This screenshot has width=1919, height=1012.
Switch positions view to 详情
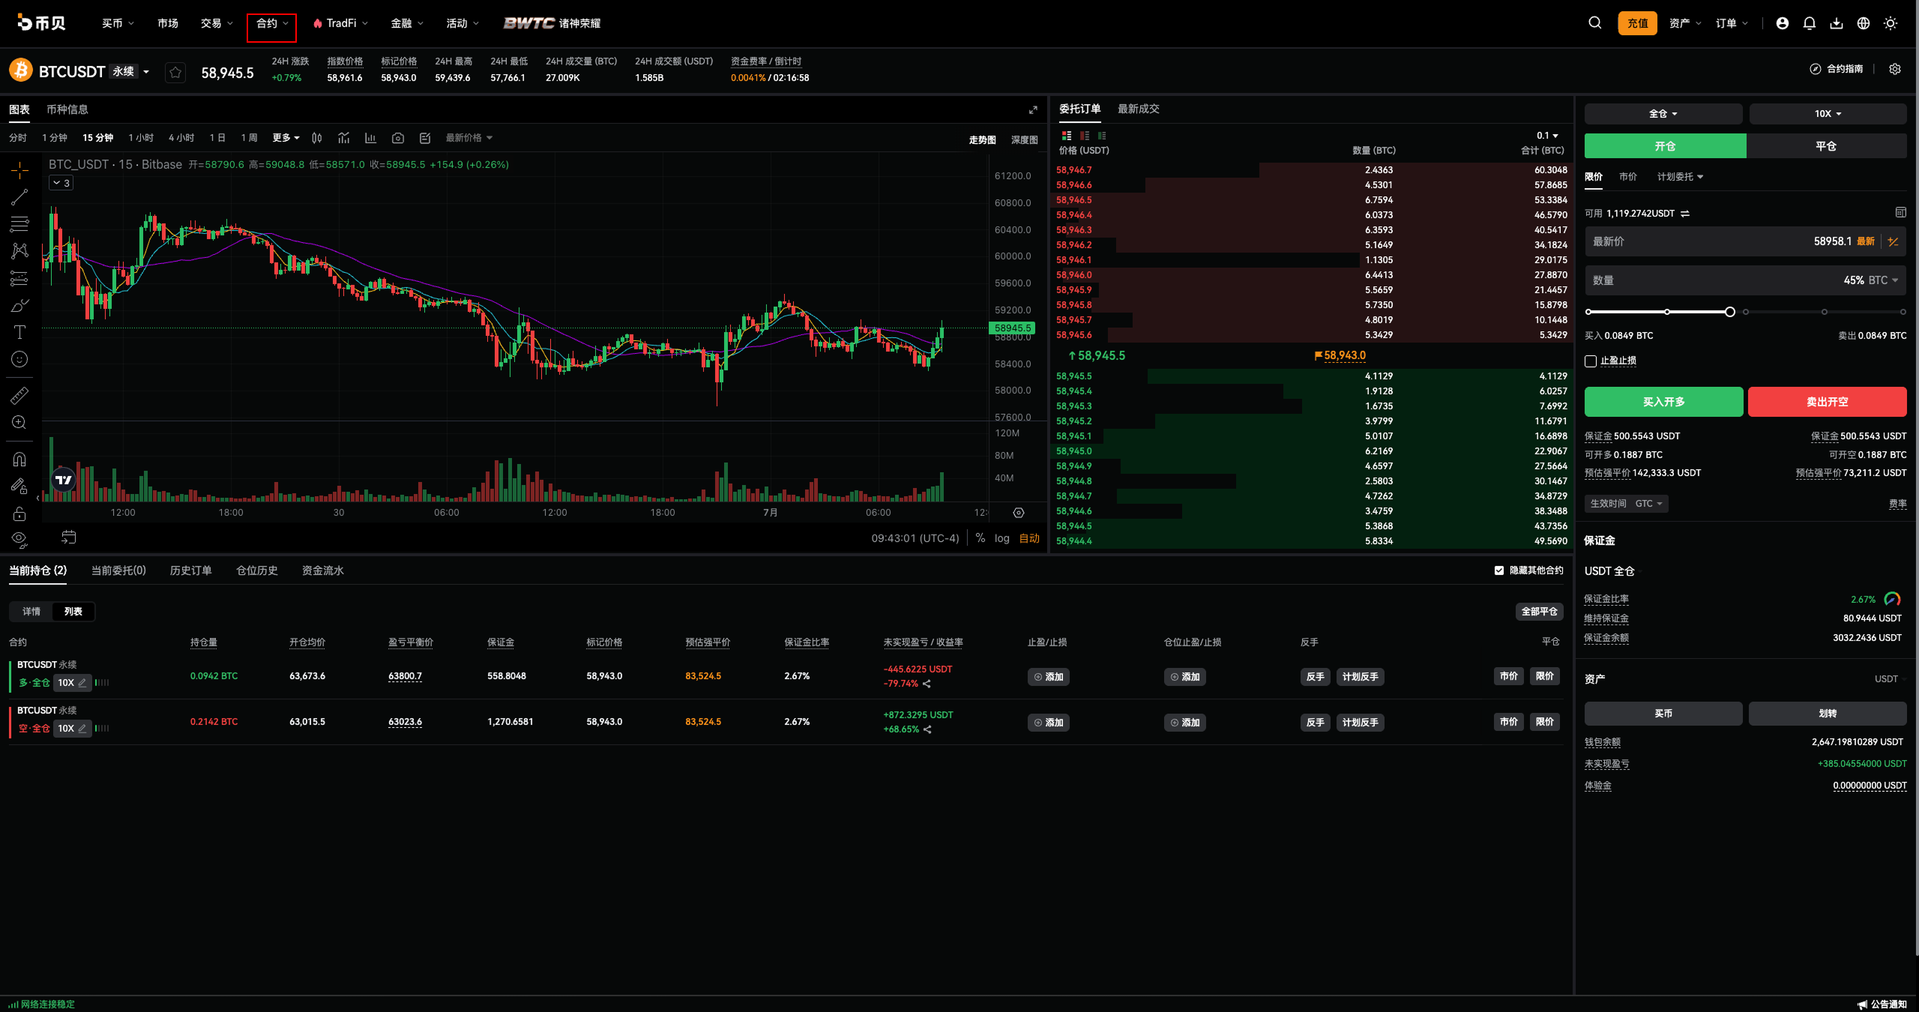tap(31, 612)
